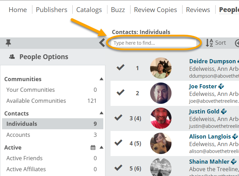This screenshot has height=176, width=239.
Task: Open the Publishers tab
Action: [x=52, y=10]
